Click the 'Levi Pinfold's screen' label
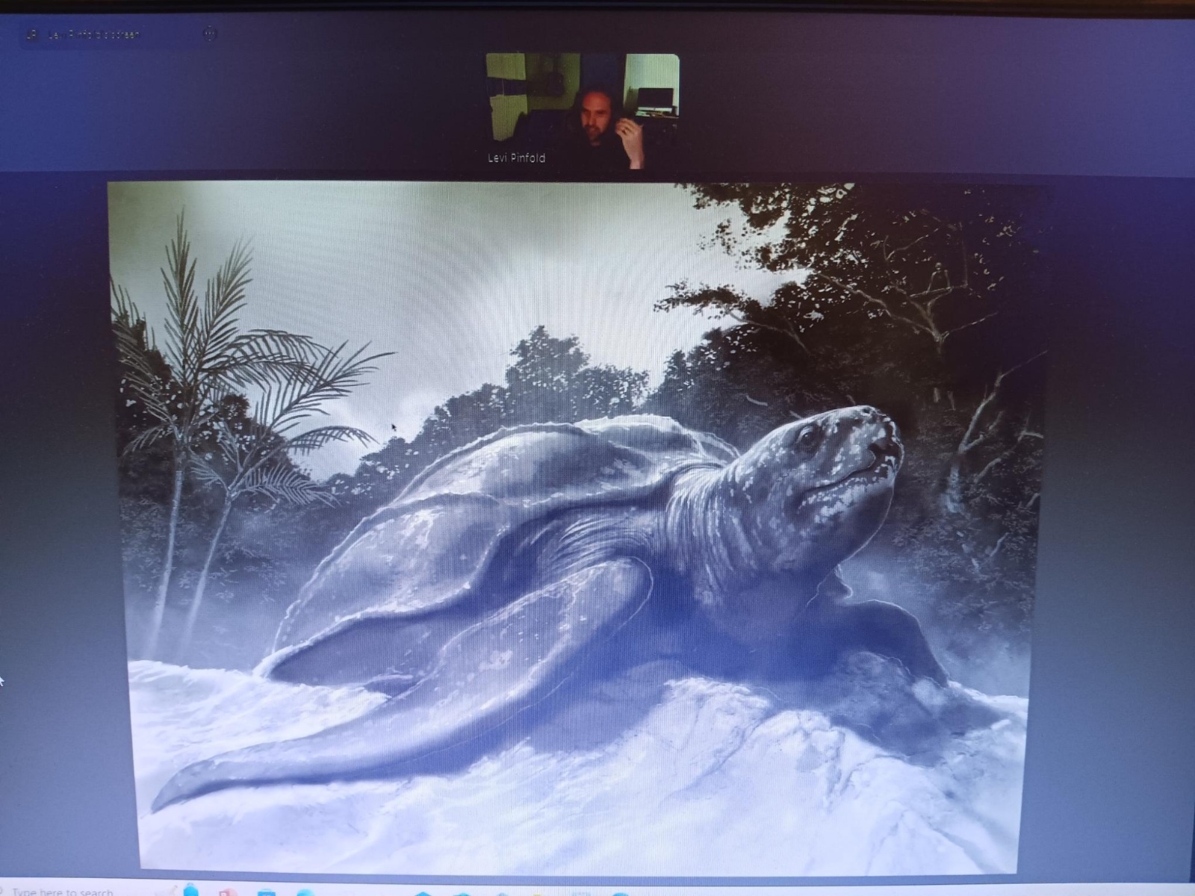Image resolution: width=1195 pixels, height=896 pixels. coord(93,34)
